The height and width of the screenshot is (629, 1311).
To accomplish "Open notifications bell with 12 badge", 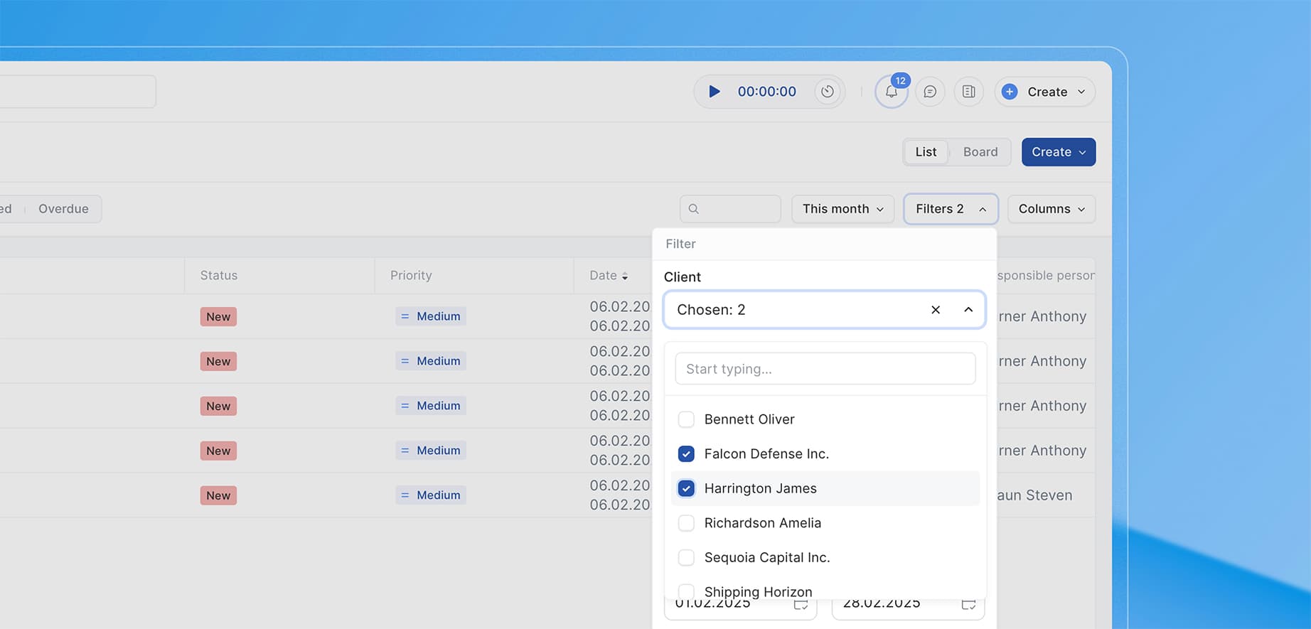I will point(892,92).
